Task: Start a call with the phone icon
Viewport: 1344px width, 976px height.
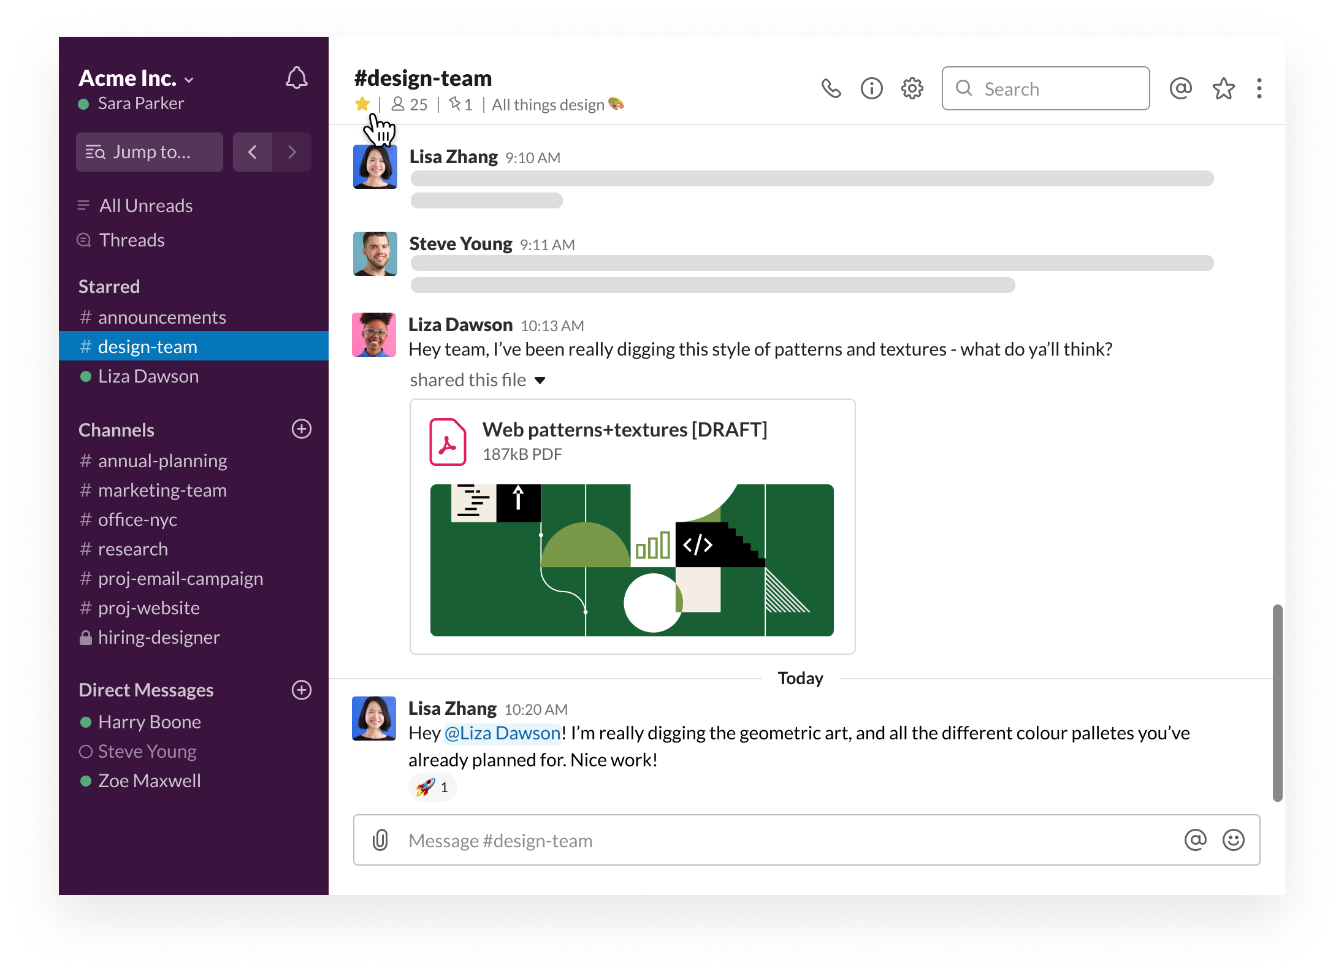Action: (x=831, y=89)
